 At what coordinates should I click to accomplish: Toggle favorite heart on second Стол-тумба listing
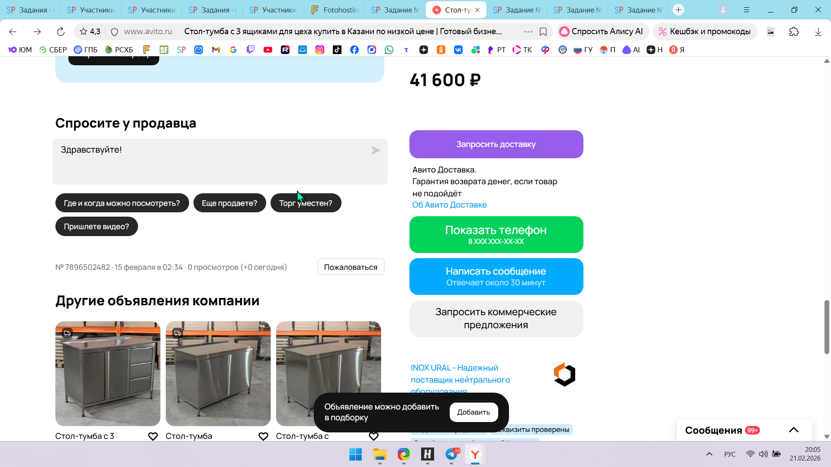click(x=263, y=436)
